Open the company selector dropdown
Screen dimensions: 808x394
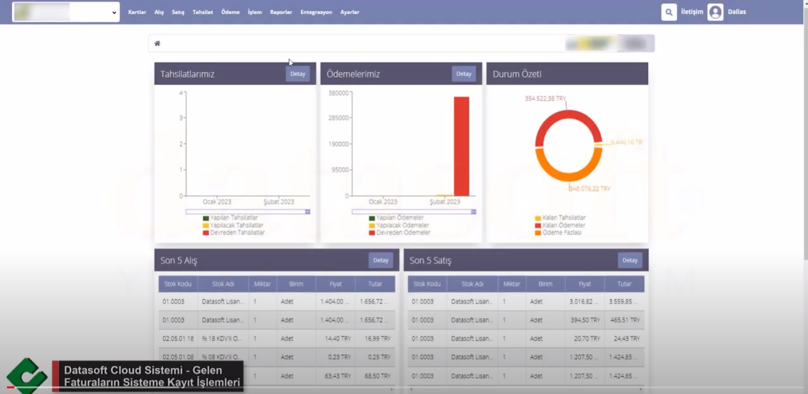(x=66, y=12)
